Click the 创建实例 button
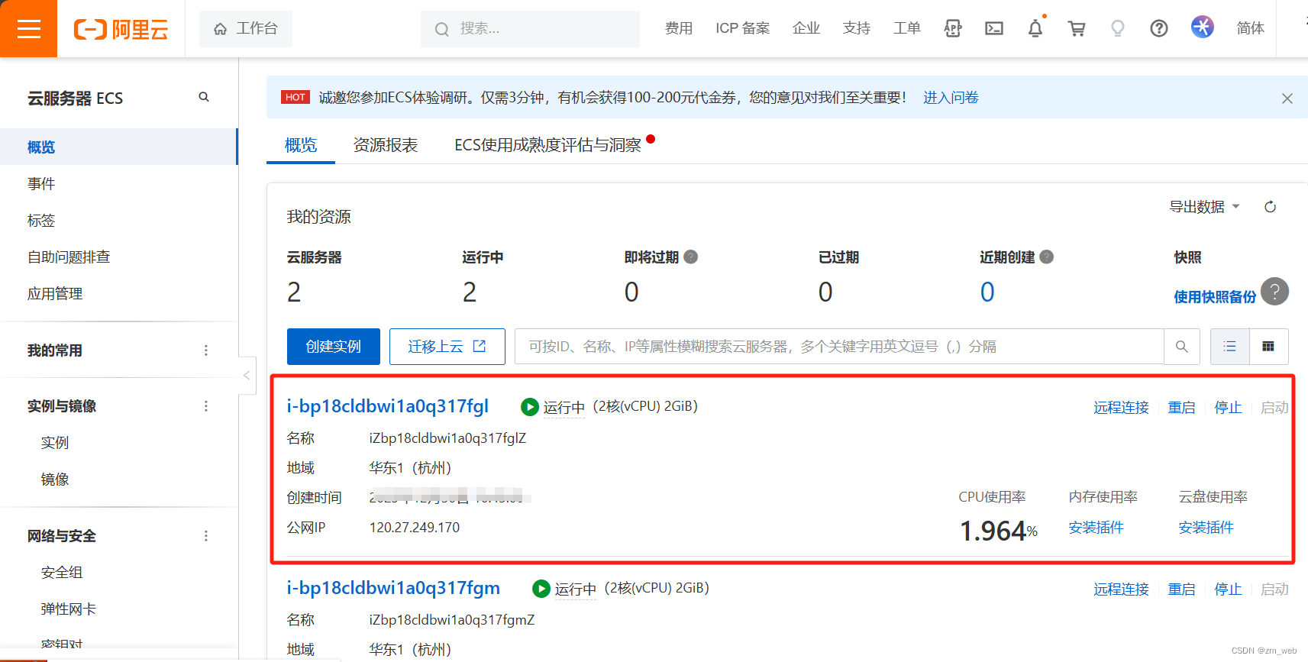 point(334,347)
